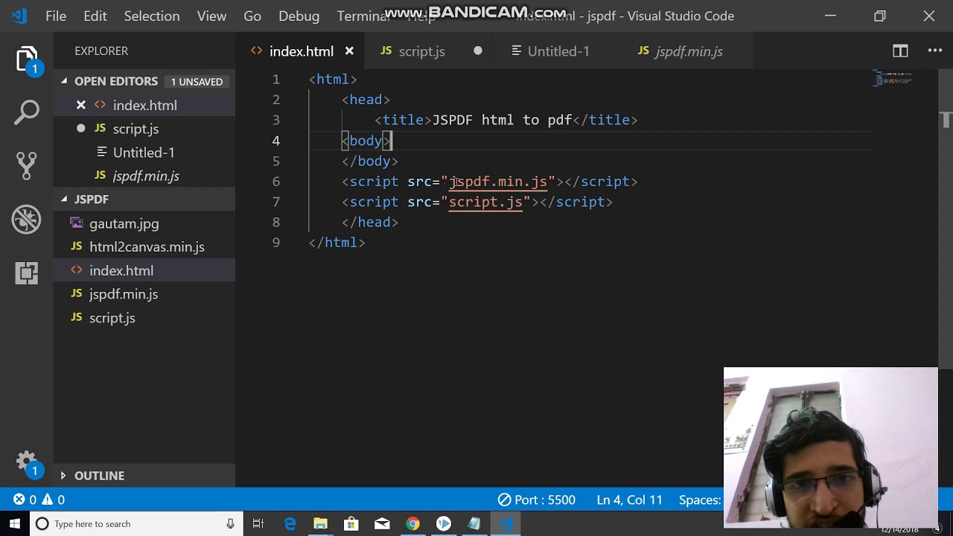
Task: Open the Selection menu
Action: pyautogui.click(x=151, y=16)
